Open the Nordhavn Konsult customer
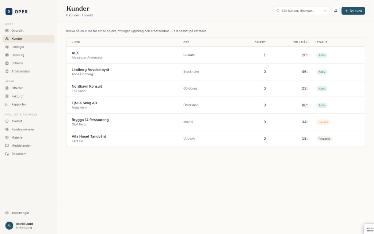Image resolution: width=374 pixels, height=234 pixels. tap(215, 88)
